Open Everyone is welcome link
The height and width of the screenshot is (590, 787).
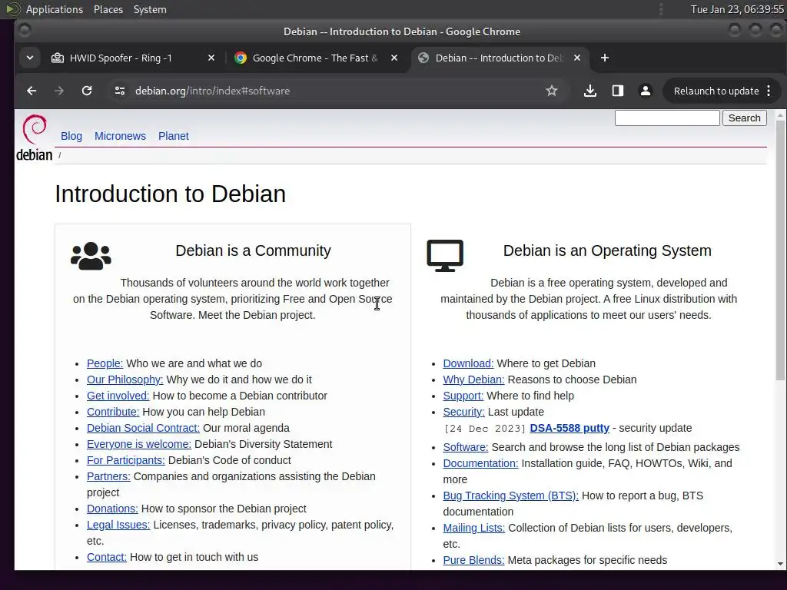[x=139, y=444]
